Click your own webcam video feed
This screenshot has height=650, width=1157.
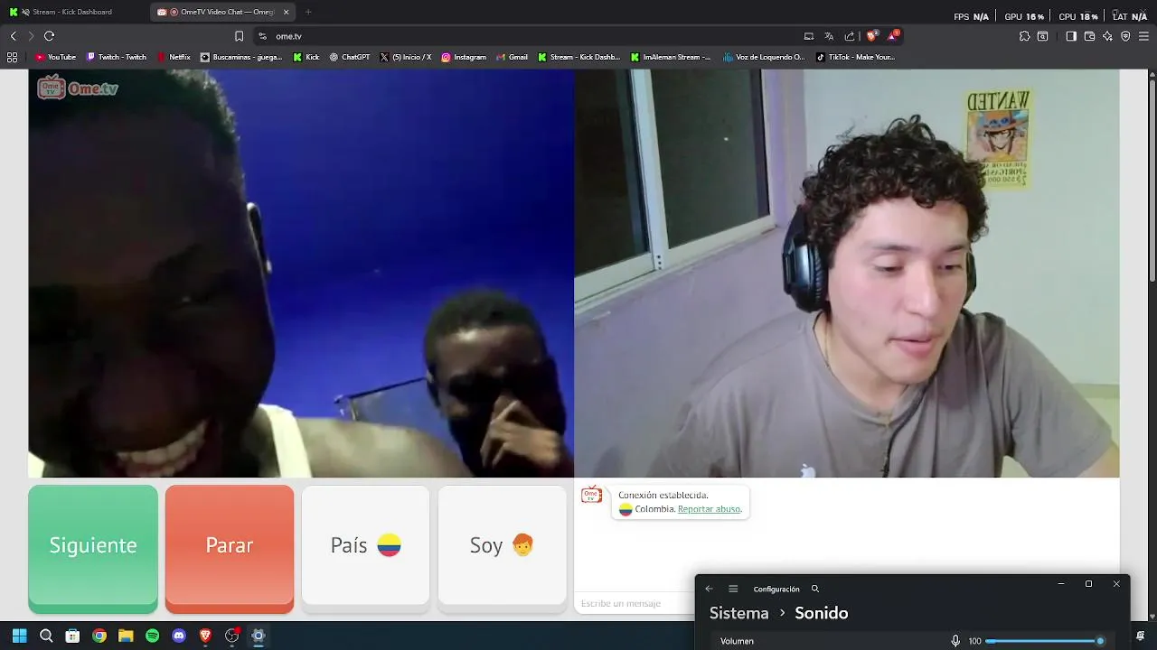pos(847,274)
